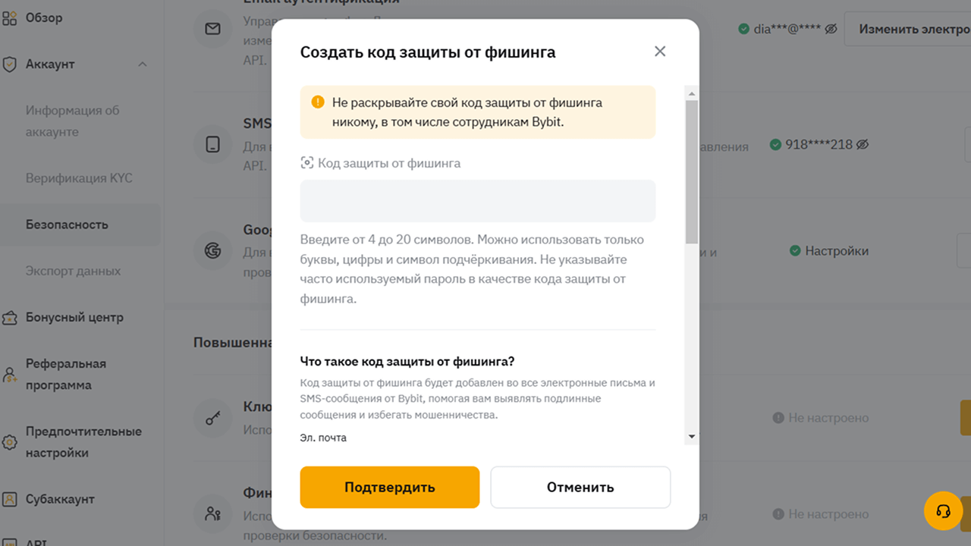Click the Предпочтительные настройки gear icon
This screenshot has height=546, width=971.
pos(10,442)
